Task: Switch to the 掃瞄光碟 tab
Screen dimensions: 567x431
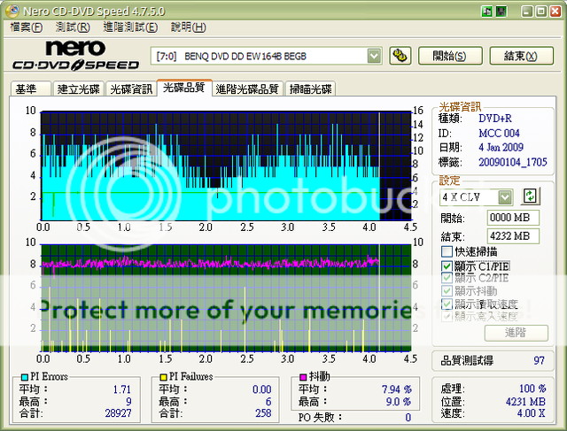Action: (x=310, y=89)
